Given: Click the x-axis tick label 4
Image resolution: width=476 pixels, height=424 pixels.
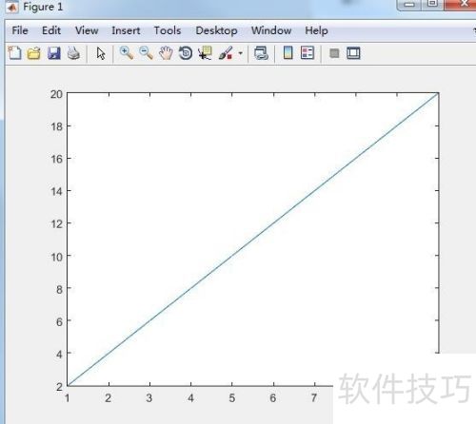Looking at the screenshot, I should pyautogui.click(x=190, y=398).
